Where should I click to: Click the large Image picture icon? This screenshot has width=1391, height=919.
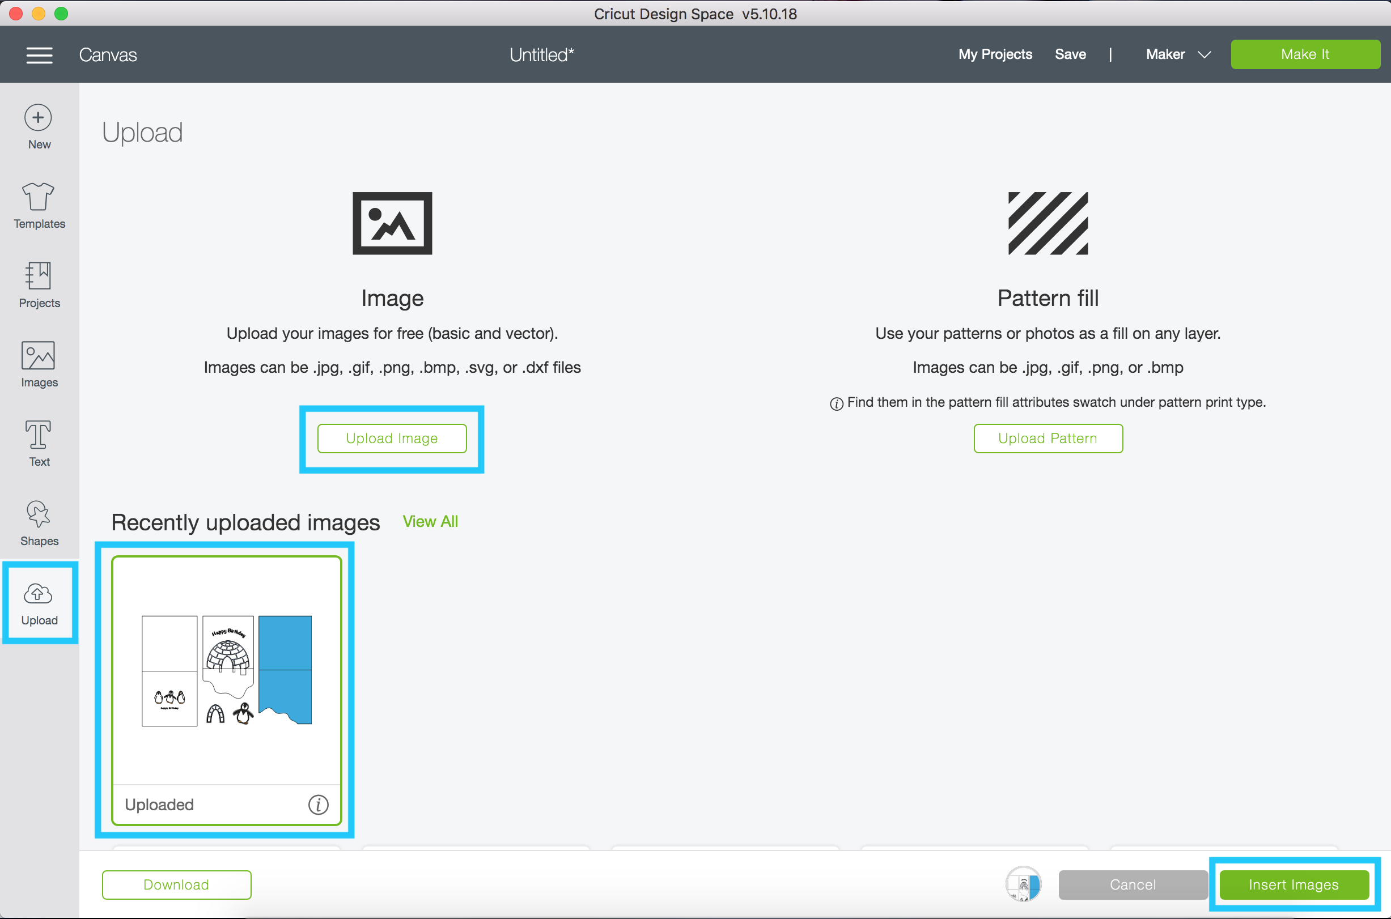(392, 223)
